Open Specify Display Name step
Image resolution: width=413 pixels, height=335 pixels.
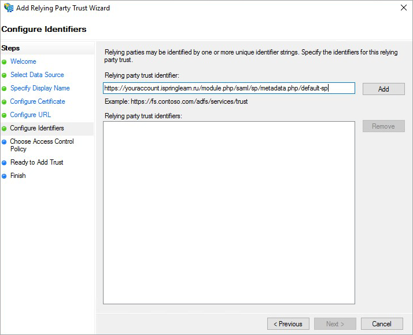coord(40,88)
